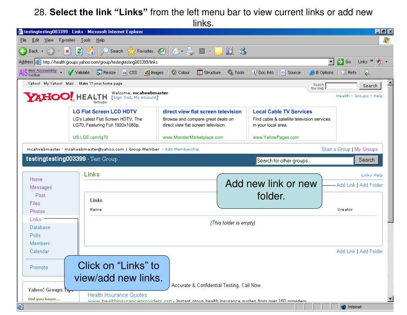Open the Structure tool in accessibility toolbar
The image size is (407, 315).
(209, 72)
